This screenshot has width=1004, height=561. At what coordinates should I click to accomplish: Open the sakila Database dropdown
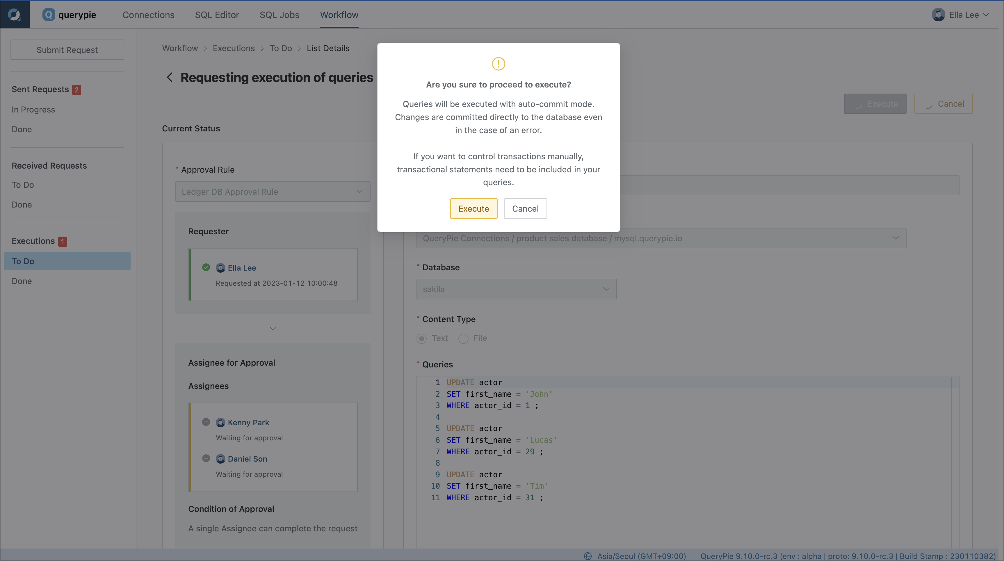[517, 289]
